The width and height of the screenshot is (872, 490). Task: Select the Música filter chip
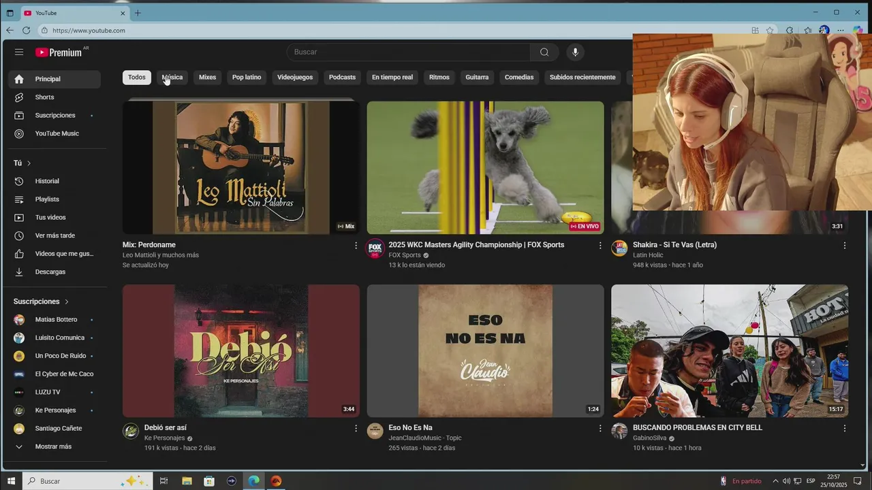[172, 78]
